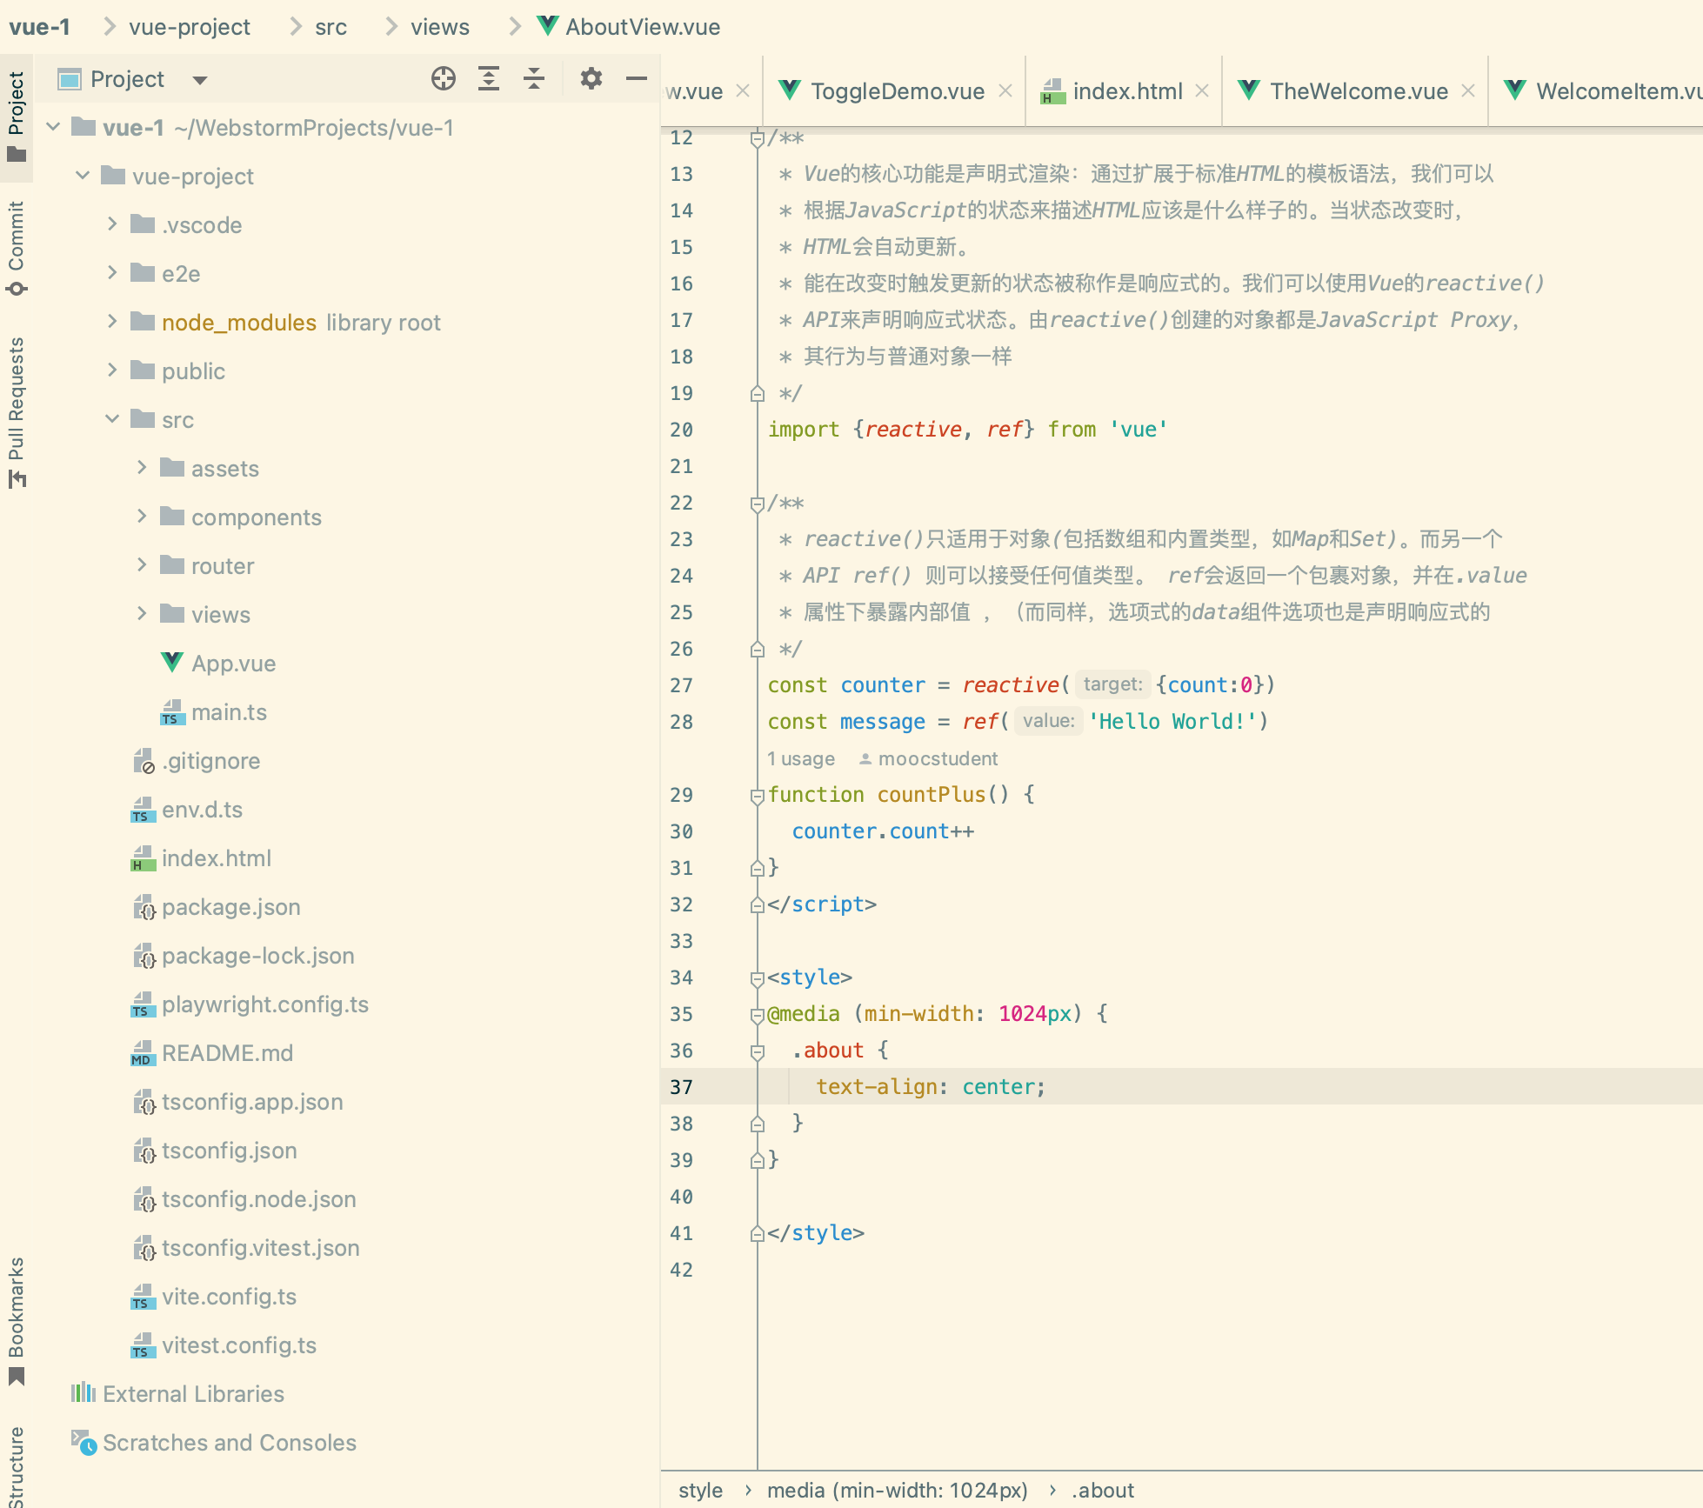Viewport: 1703px width, 1508px height.
Task: Select package.json in project tree
Action: click(231, 907)
